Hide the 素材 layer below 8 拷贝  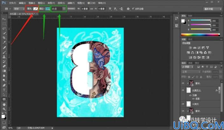tap(183, 111)
